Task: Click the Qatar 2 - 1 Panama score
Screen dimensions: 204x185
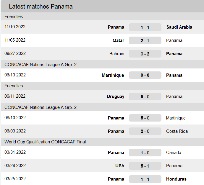Action: point(145,40)
